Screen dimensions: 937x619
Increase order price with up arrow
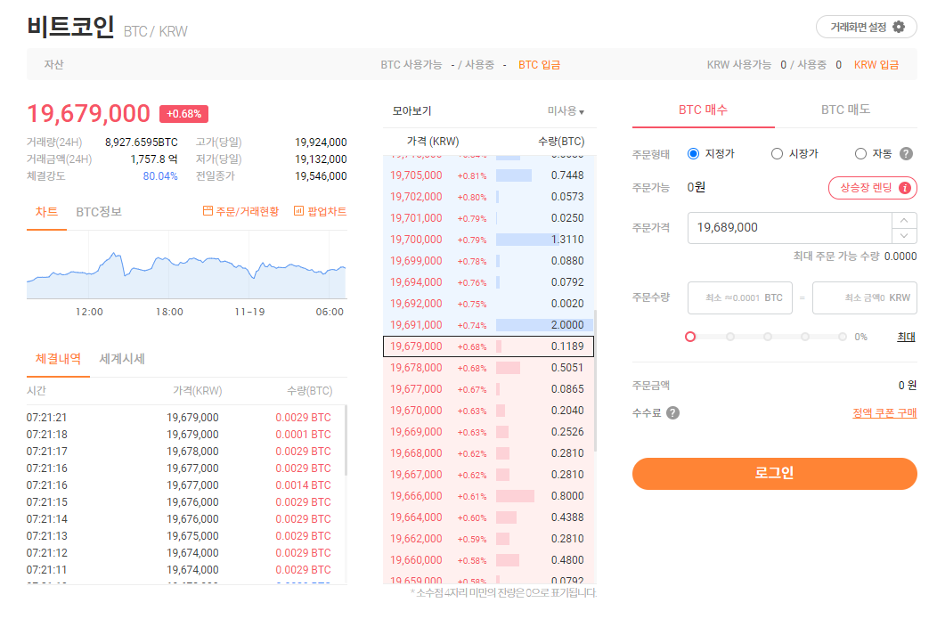[x=904, y=221]
